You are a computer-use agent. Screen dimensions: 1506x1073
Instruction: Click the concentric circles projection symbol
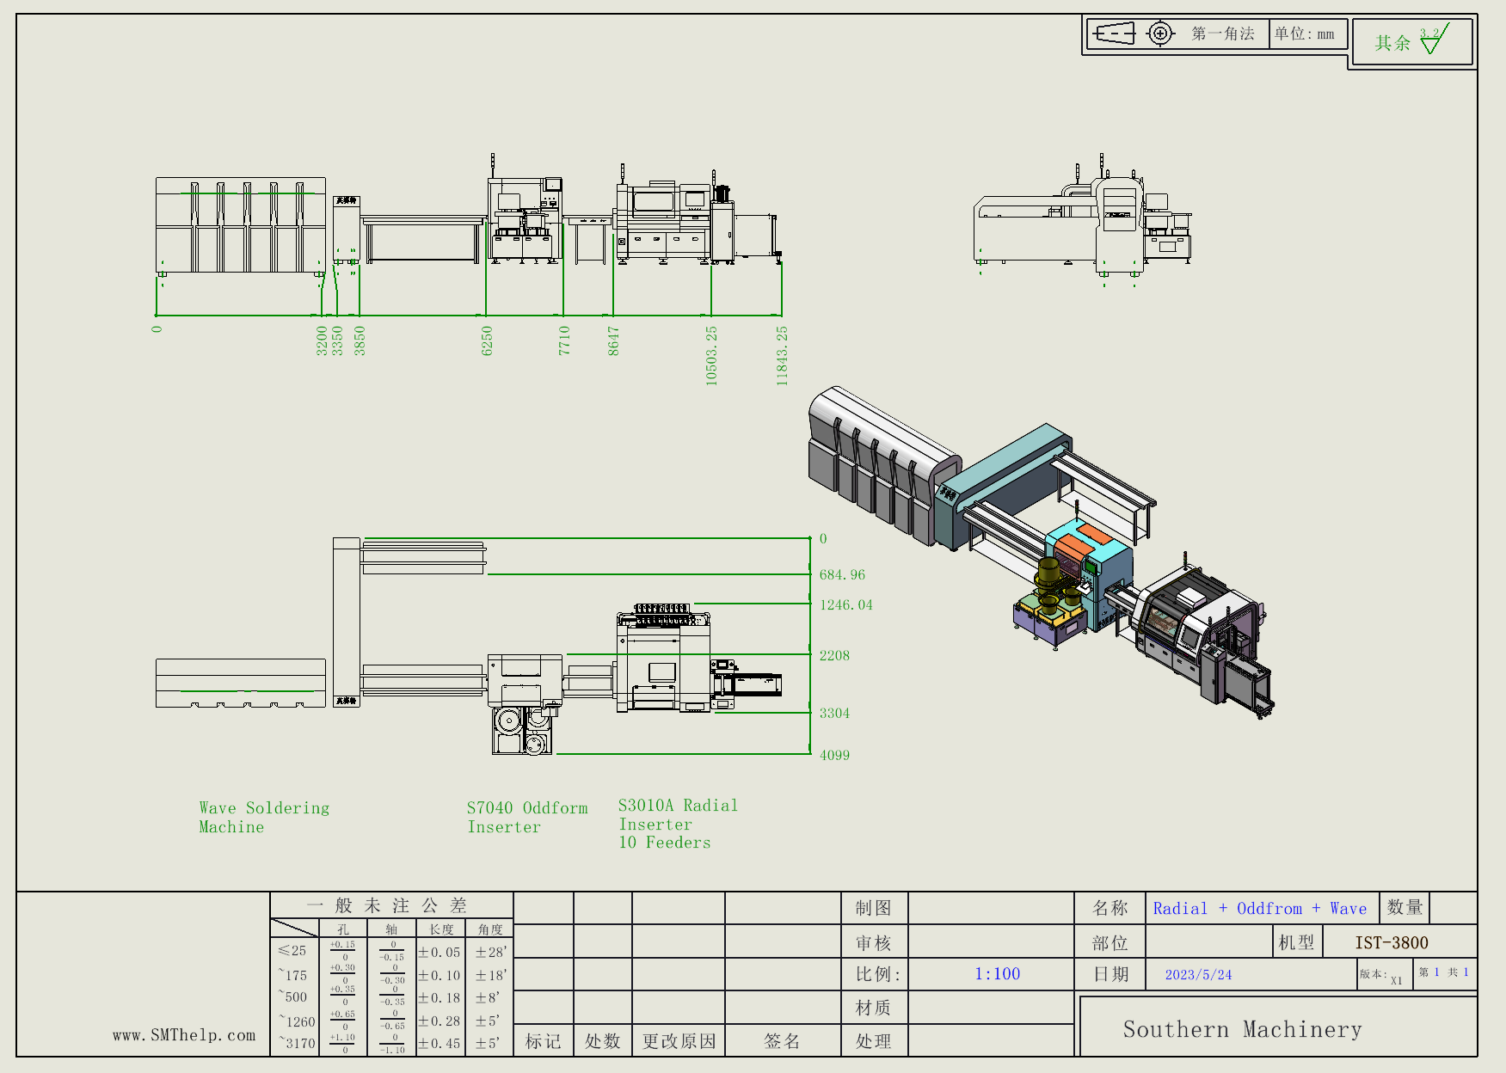tap(1160, 34)
